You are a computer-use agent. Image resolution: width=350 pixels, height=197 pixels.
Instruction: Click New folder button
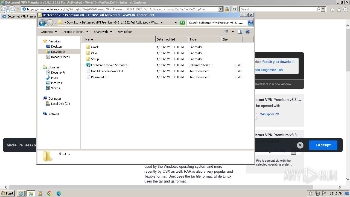(x=125, y=32)
